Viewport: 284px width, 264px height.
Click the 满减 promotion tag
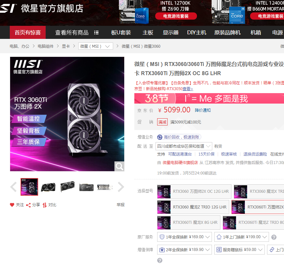click(162, 122)
